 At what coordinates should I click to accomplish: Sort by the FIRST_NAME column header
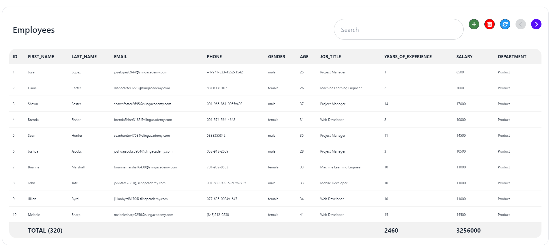[x=41, y=57]
